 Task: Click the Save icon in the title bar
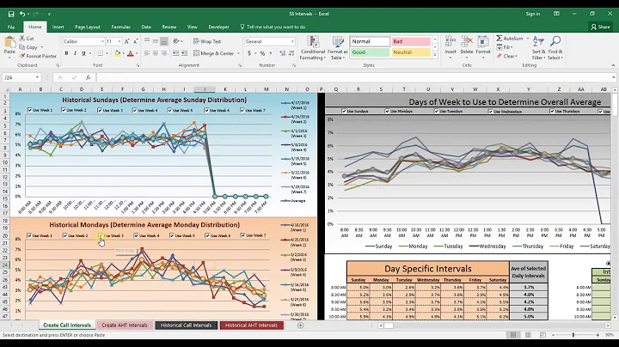pos(11,15)
